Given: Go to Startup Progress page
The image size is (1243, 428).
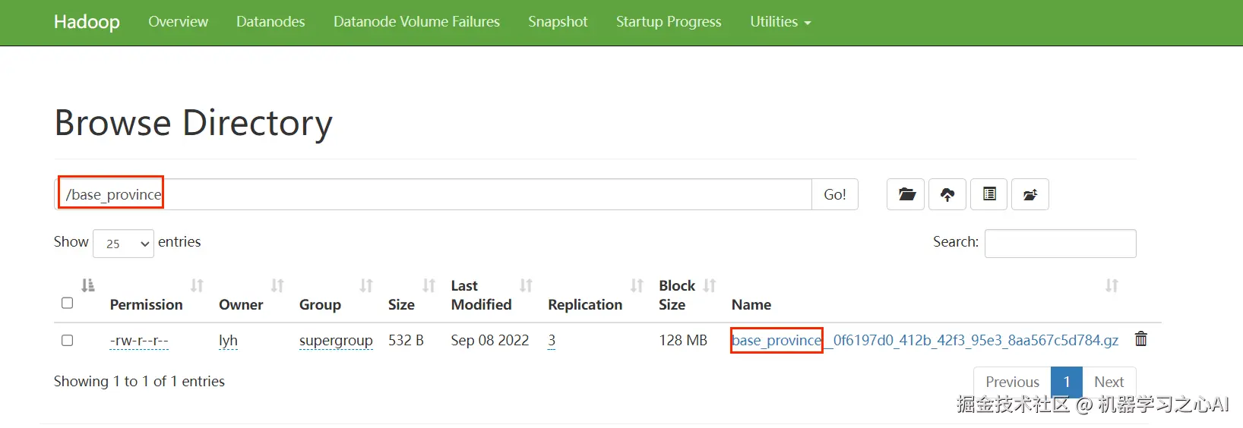Looking at the screenshot, I should pyautogui.click(x=669, y=22).
